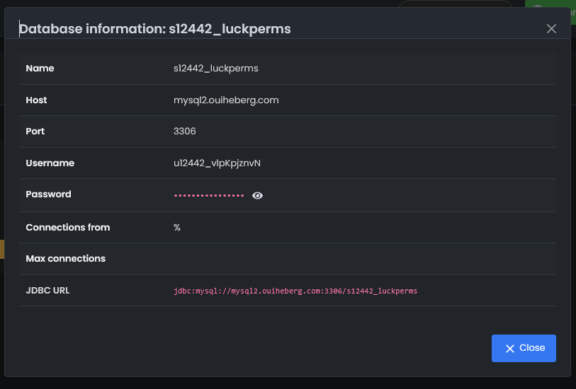Dismiss the dialog using the top-right X icon
Image resolution: width=576 pixels, height=389 pixels.
pyautogui.click(x=551, y=29)
